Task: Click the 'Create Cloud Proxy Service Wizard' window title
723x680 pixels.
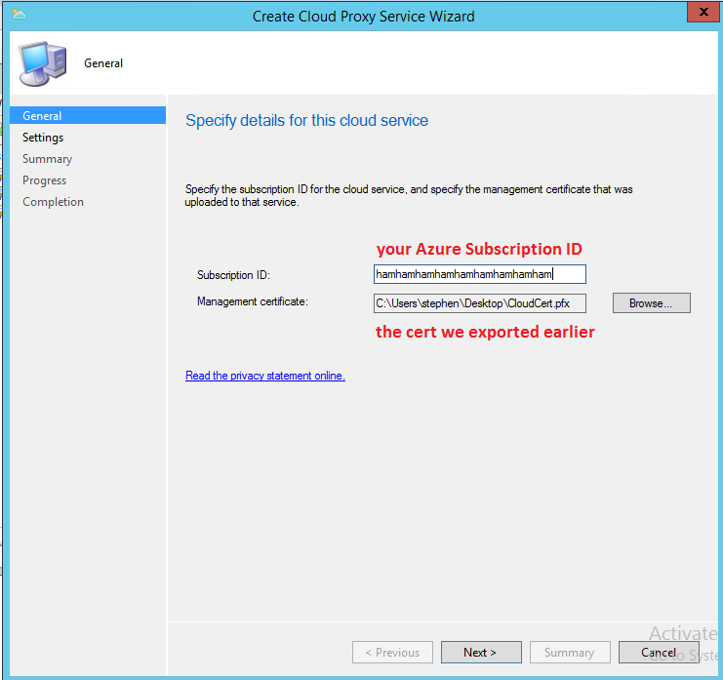Action: coord(363,17)
